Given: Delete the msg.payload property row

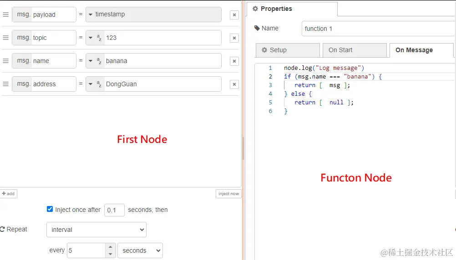Looking at the screenshot, I should (234, 15).
